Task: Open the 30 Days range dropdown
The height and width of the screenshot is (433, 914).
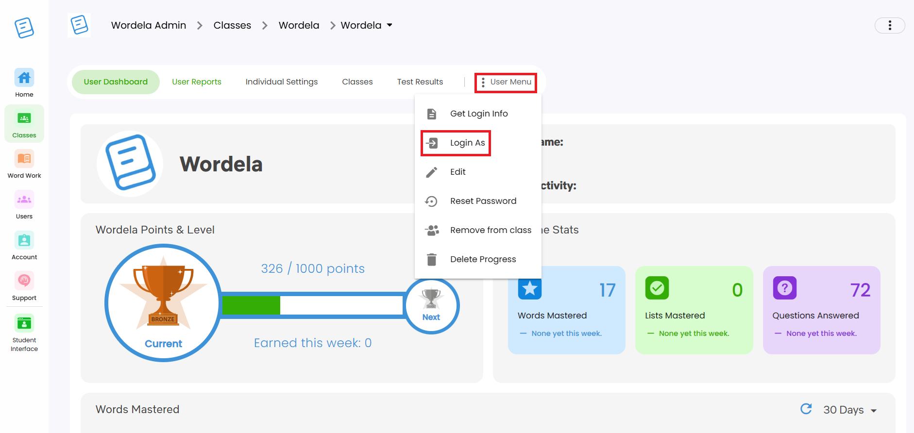Action: pyautogui.click(x=849, y=410)
